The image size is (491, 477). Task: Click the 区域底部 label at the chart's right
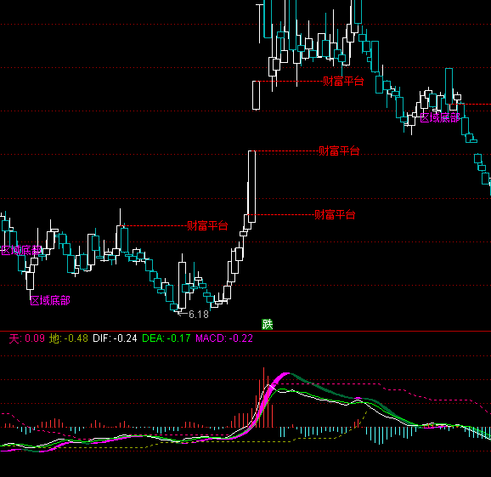point(440,118)
